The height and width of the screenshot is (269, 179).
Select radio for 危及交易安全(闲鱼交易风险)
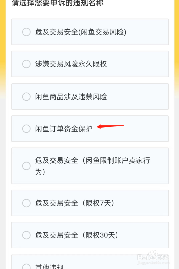coord(26,32)
